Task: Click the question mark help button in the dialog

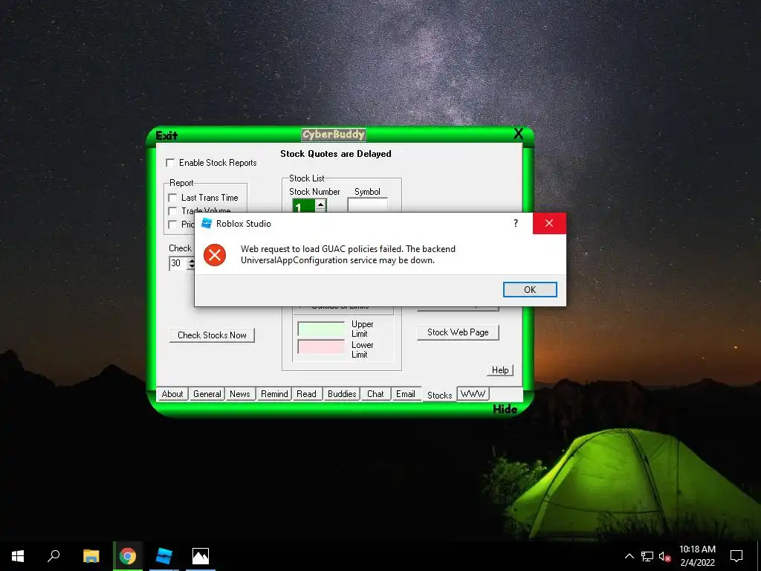Action: click(516, 223)
